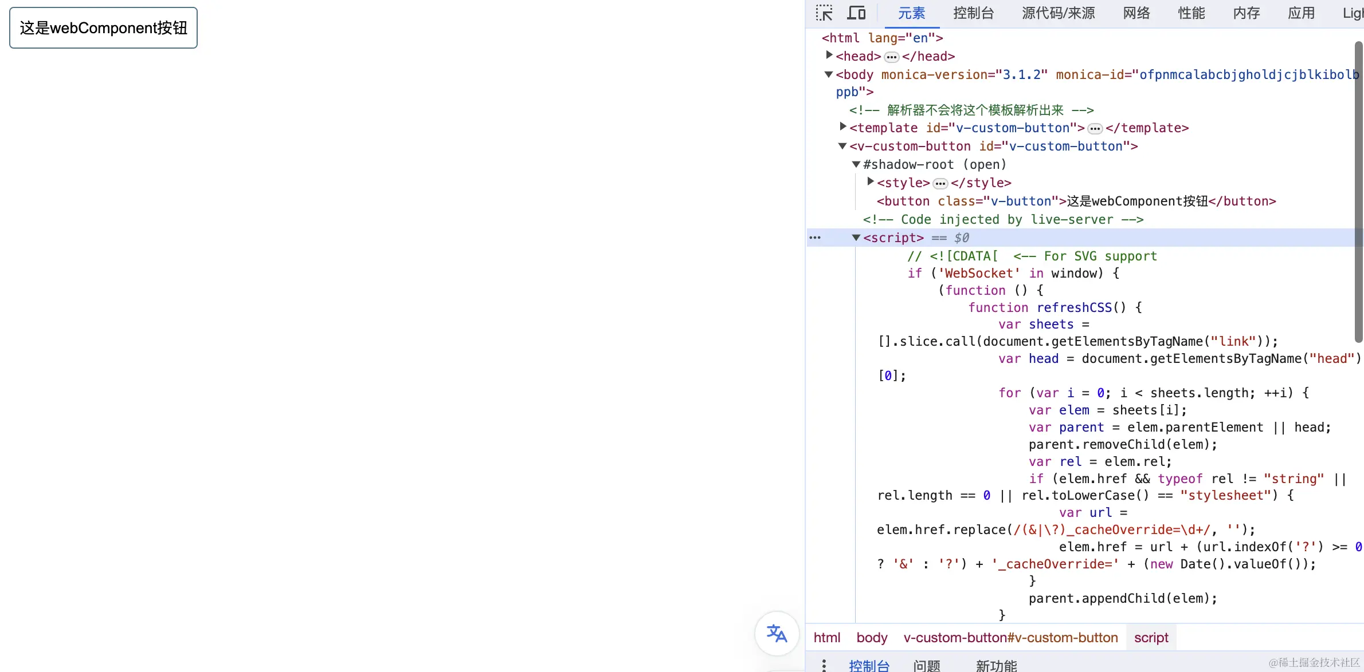Open the 网络 panel tab
Screen dimensions: 1364x672
[1136, 13]
